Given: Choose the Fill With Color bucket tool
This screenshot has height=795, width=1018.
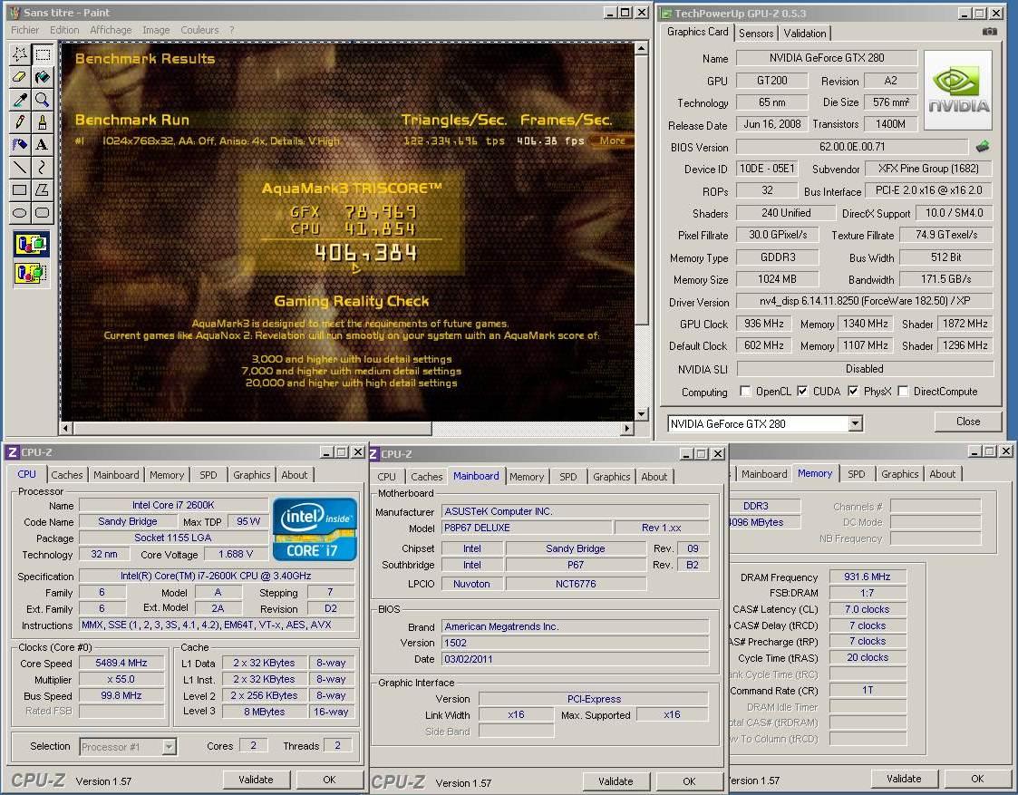Looking at the screenshot, I should click(43, 76).
